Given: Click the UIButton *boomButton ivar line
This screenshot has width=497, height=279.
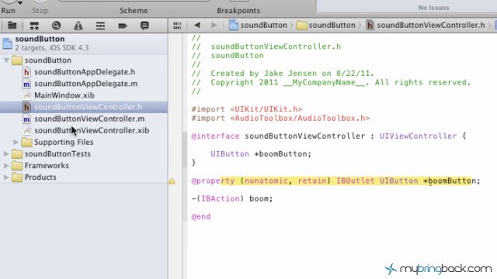Looking at the screenshot, I should click(x=261, y=153).
